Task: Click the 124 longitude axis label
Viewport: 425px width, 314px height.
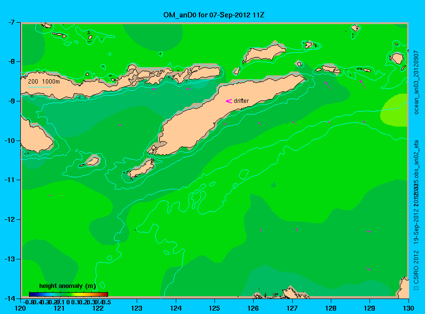Action: tap(176, 308)
